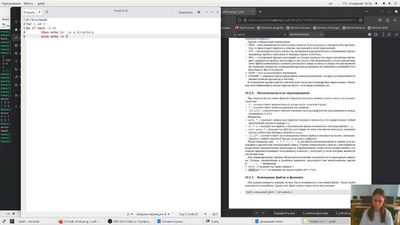Select PDF draw annotation tool
Image resolution: width=400 pixels, height=225 pixels.
(389, 34)
